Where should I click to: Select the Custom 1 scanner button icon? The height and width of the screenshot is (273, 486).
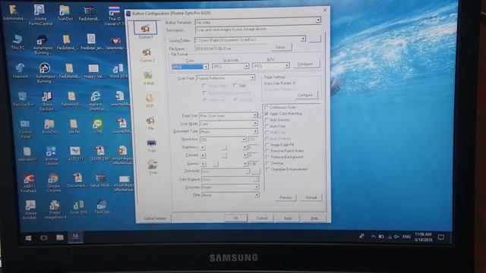(145, 29)
